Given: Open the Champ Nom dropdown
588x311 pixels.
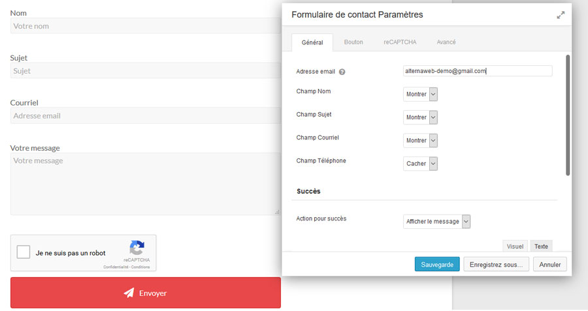Looking at the screenshot, I should click(420, 95).
